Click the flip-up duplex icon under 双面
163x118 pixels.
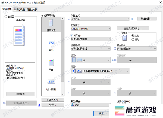tap(79, 71)
